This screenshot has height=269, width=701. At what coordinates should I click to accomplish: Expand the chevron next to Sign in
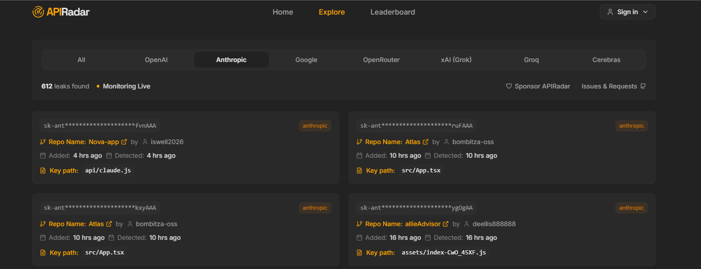coord(645,12)
